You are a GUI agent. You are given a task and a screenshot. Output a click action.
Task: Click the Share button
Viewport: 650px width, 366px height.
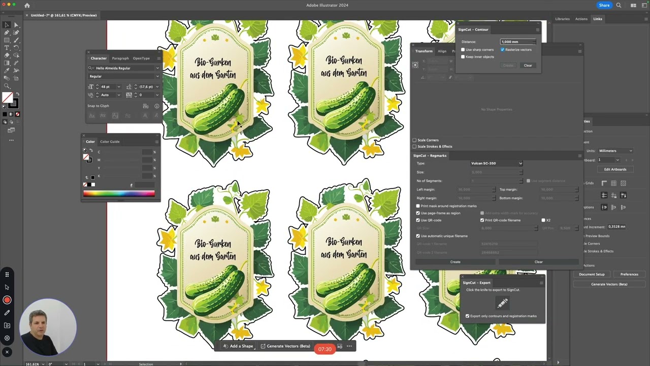[x=604, y=6]
